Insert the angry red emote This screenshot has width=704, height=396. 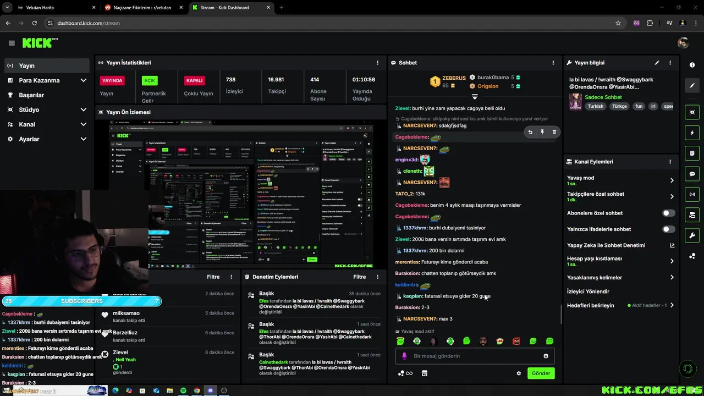(516, 341)
